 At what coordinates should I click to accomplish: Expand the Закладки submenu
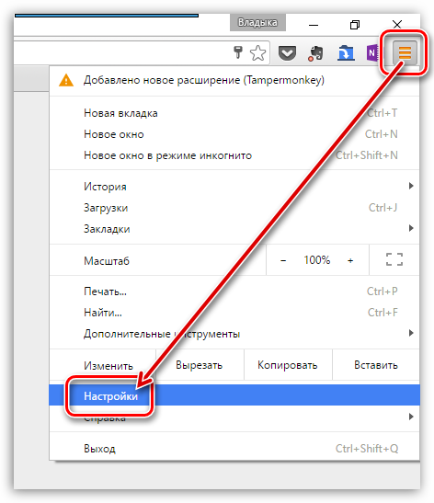coord(234,229)
